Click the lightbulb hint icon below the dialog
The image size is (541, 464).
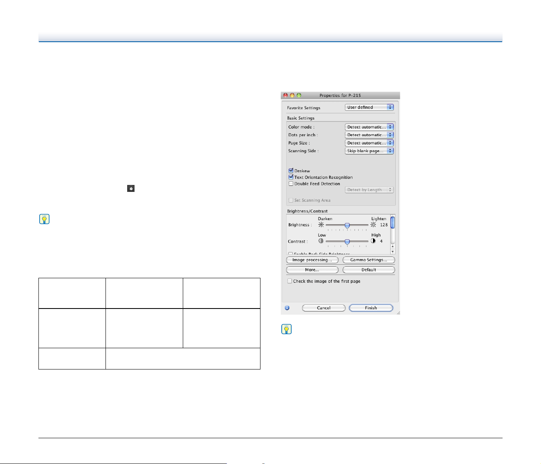(x=286, y=329)
